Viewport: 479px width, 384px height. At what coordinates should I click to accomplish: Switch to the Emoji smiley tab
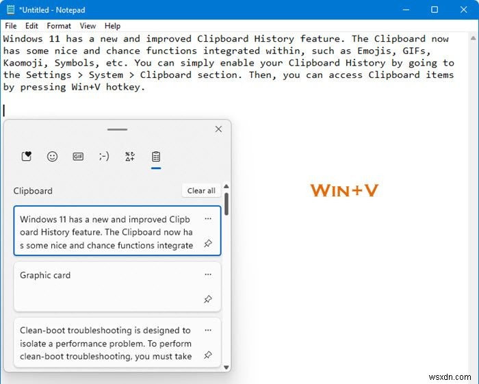point(52,157)
